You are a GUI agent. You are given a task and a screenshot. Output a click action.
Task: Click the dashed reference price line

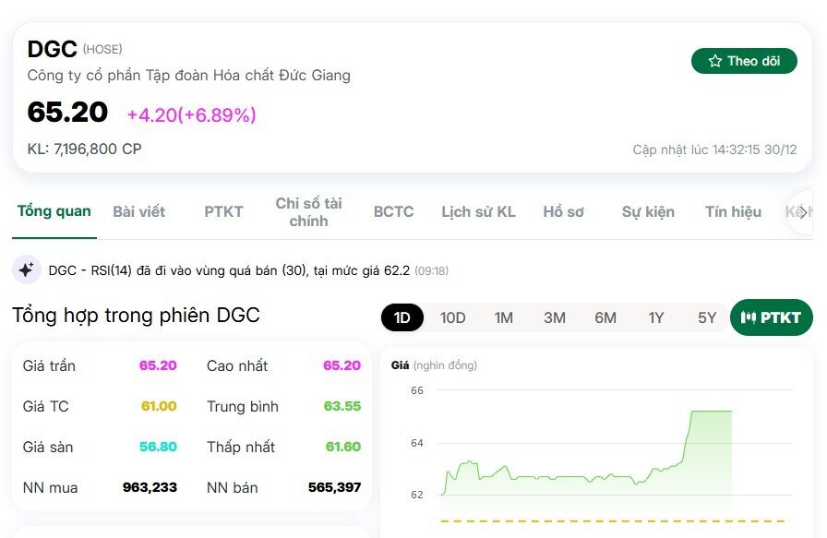[614, 521]
